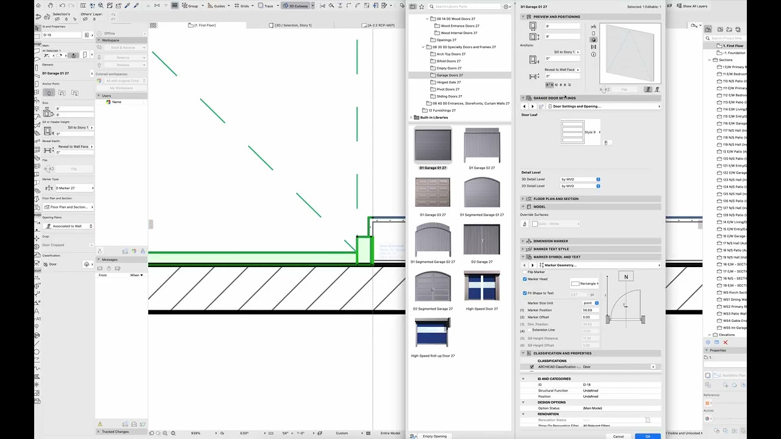Open the 3D Detail Level dropdown
The width and height of the screenshot is (781, 439).
tap(580, 179)
